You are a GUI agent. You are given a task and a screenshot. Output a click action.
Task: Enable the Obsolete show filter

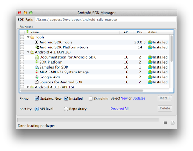tap(91, 99)
